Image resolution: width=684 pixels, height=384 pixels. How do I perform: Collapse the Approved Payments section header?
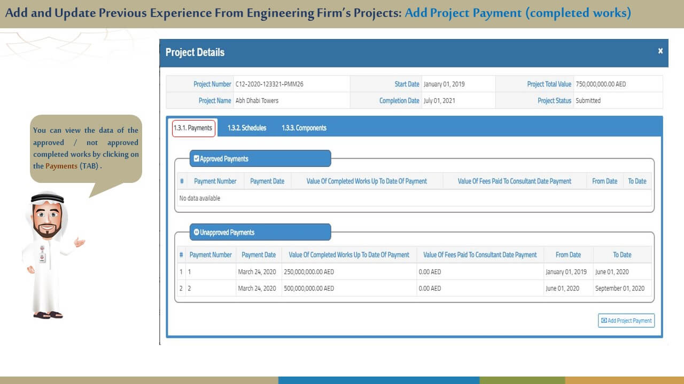260,159
